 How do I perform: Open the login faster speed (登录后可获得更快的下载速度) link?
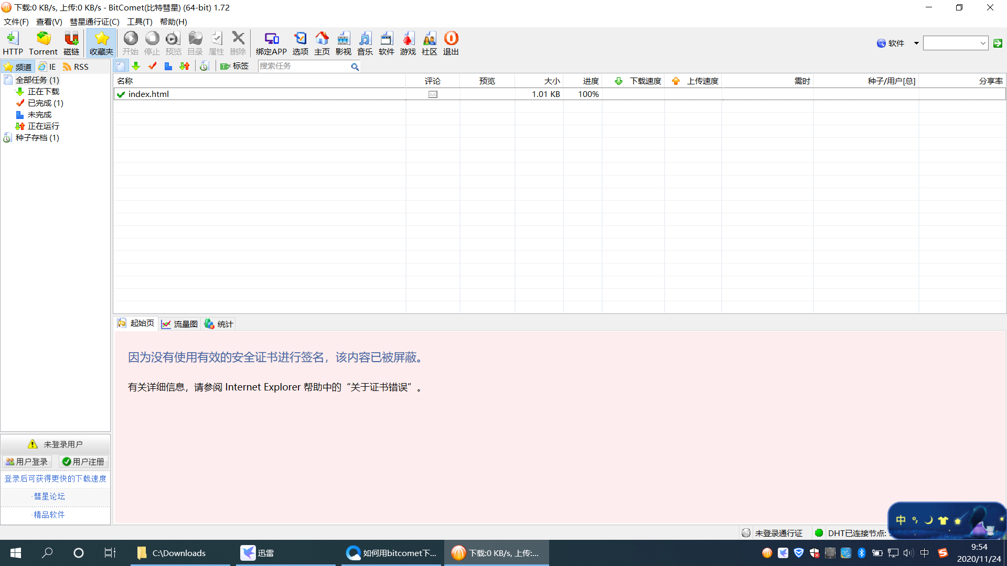[x=56, y=478]
